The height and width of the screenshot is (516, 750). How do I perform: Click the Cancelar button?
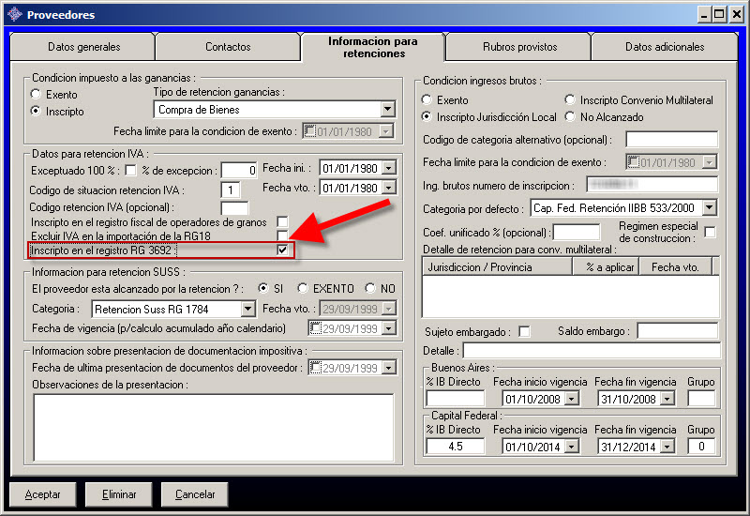tap(195, 494)
